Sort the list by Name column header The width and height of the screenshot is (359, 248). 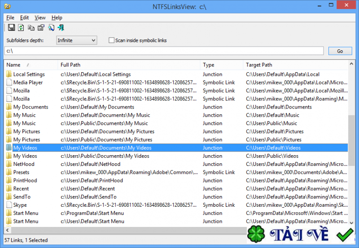coord(31,65)
